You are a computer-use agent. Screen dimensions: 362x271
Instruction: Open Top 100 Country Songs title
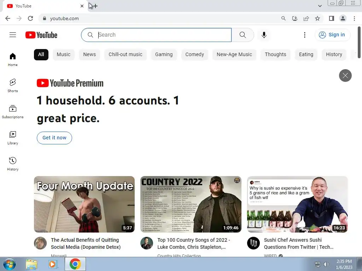[193, 243]
